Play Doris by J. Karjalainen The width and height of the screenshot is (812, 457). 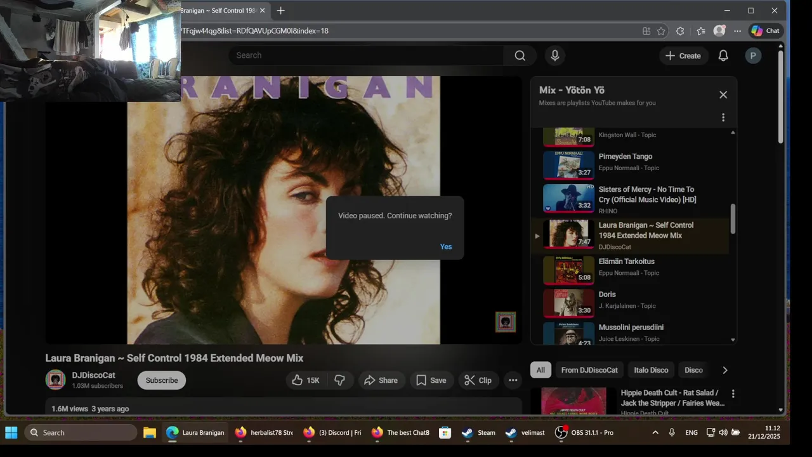tap(631, 303)
